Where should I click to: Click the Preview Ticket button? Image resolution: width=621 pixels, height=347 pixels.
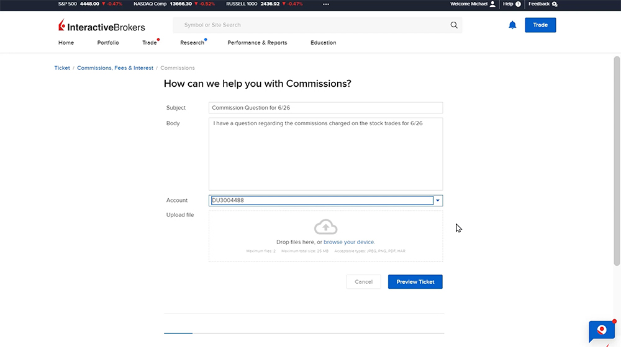pos(415,282)
